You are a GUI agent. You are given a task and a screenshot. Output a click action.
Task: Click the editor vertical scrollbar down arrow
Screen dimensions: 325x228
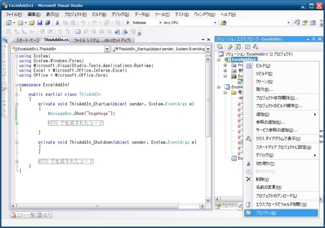[x=208, y=200]
